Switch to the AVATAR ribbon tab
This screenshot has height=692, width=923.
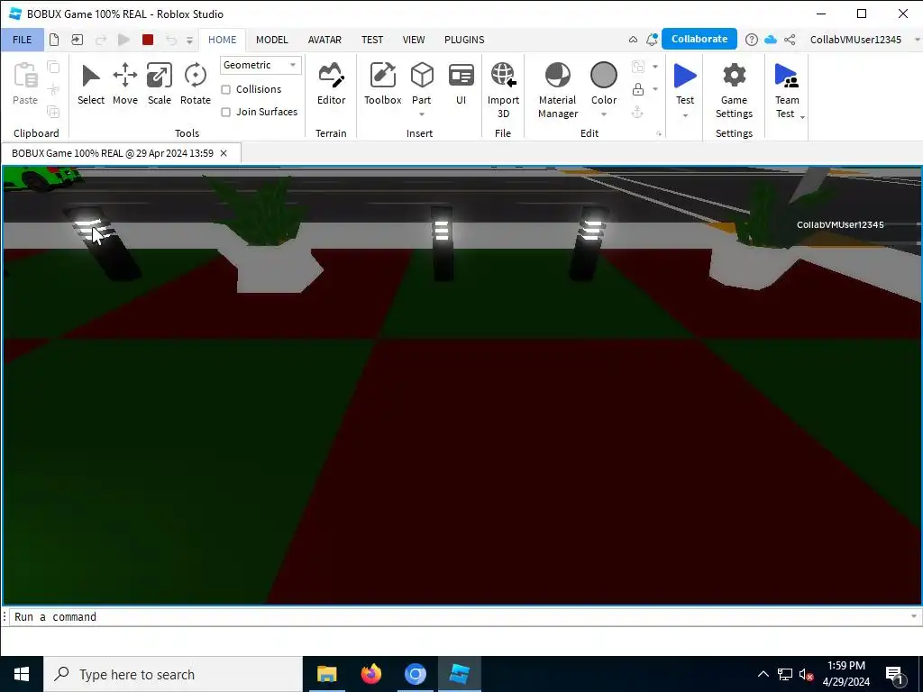pos(324,40)
